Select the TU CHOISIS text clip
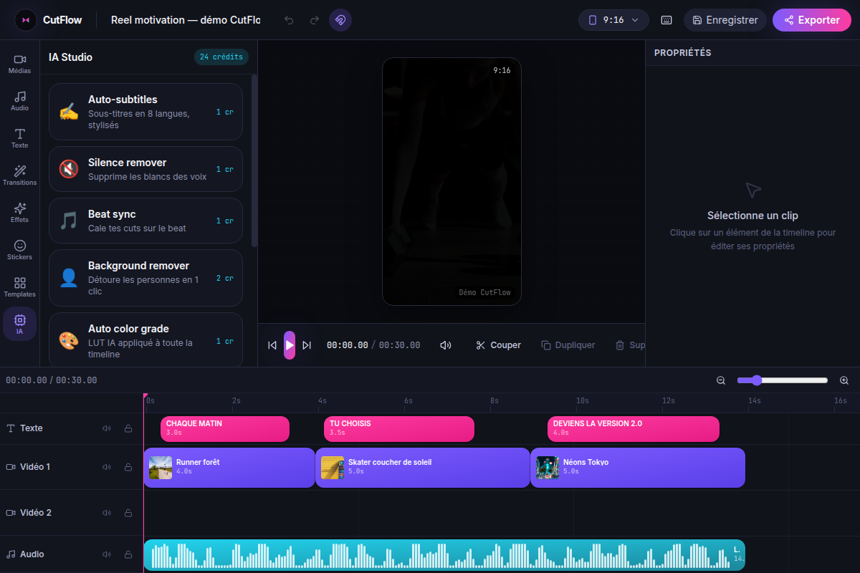 pyautogui.click(x=399, y=429)
